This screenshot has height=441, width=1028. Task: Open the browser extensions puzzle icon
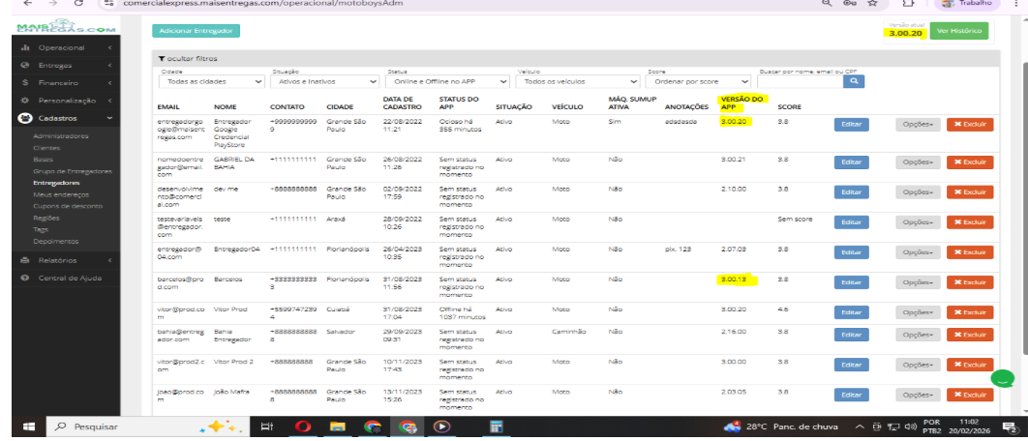tap(907, 3)
